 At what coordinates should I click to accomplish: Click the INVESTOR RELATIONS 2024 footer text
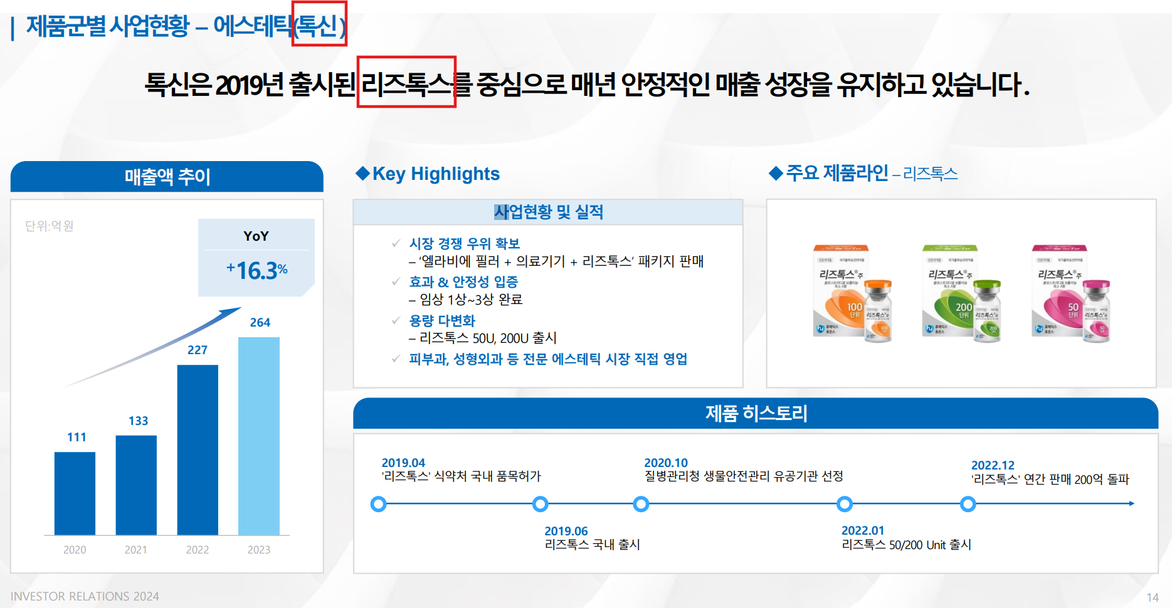point(85,596)
